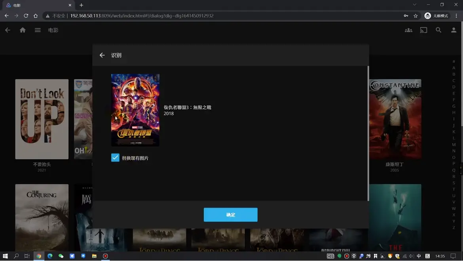Click the SyncPlay group icon

pyautogui.click(x=408, y=30)
